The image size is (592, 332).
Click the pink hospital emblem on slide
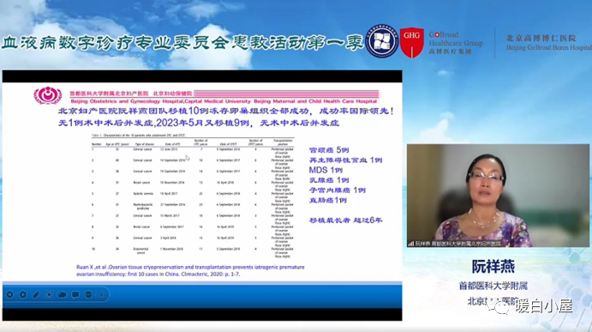click(x=48, y=95)
